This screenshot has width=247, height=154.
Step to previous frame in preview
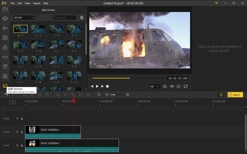coord(92,86)
